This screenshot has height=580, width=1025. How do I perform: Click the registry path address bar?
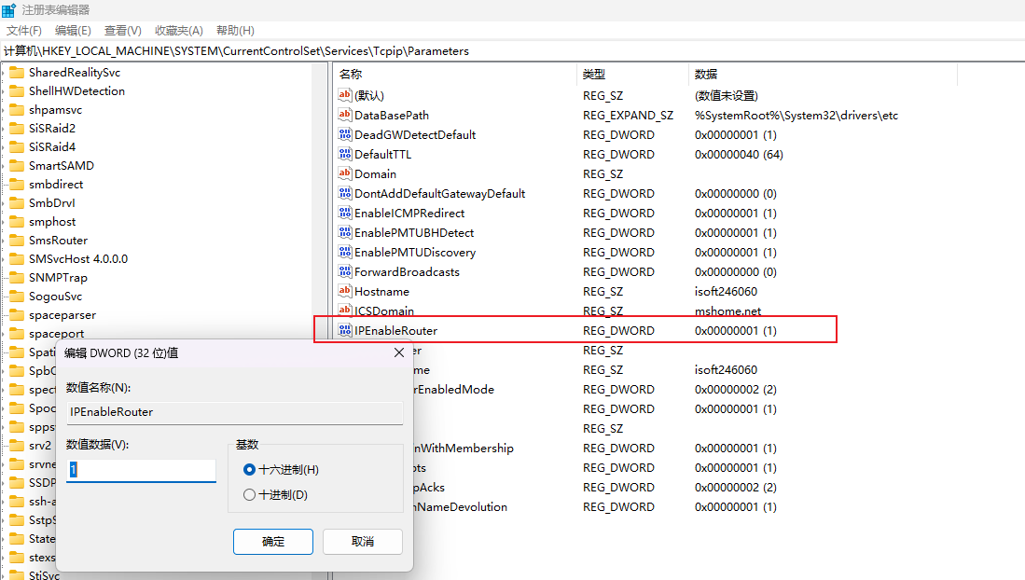[x=512, y=51]
